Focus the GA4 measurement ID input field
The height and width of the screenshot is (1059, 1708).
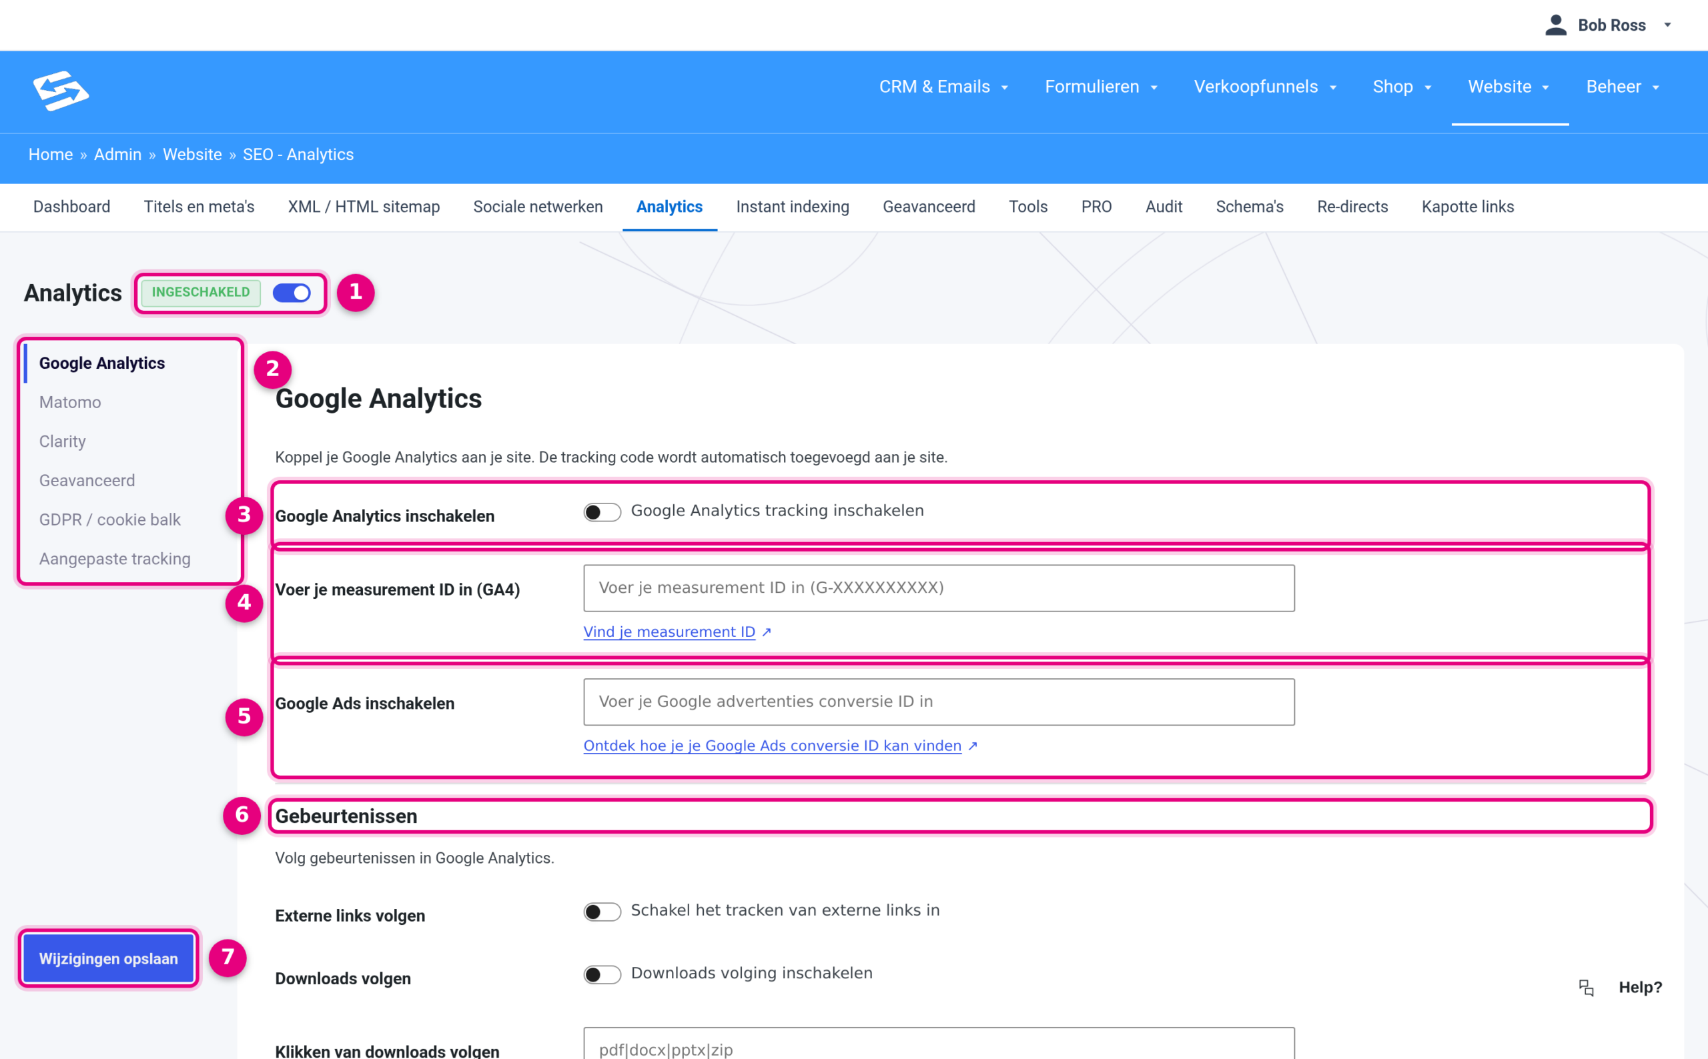[x=939, y=588]
